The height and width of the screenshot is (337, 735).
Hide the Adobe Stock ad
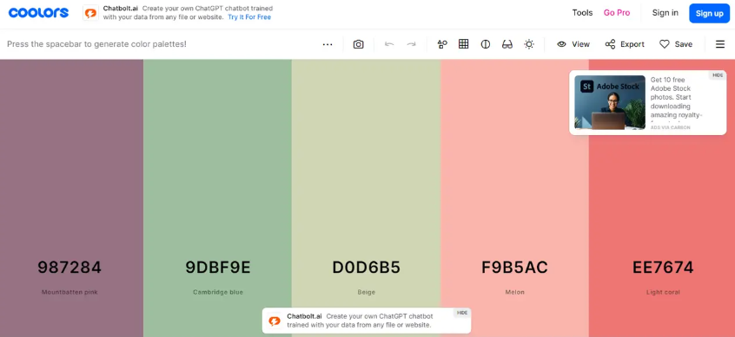718,75
